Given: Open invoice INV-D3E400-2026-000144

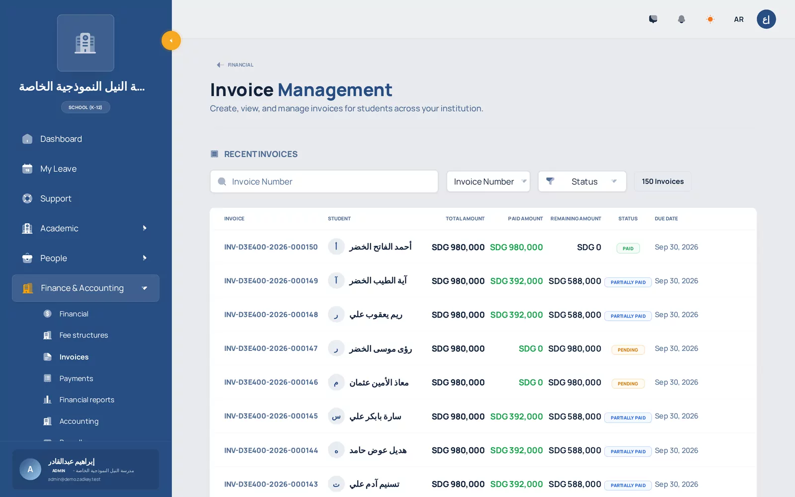Looking at the screenshot, I should 271,450.
